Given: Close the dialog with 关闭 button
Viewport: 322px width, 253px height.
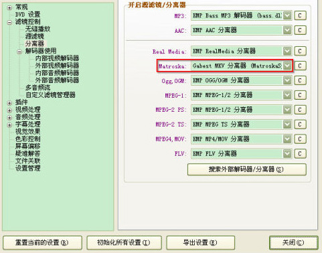Looking at the screenshot, I should [x=294, y=242].
